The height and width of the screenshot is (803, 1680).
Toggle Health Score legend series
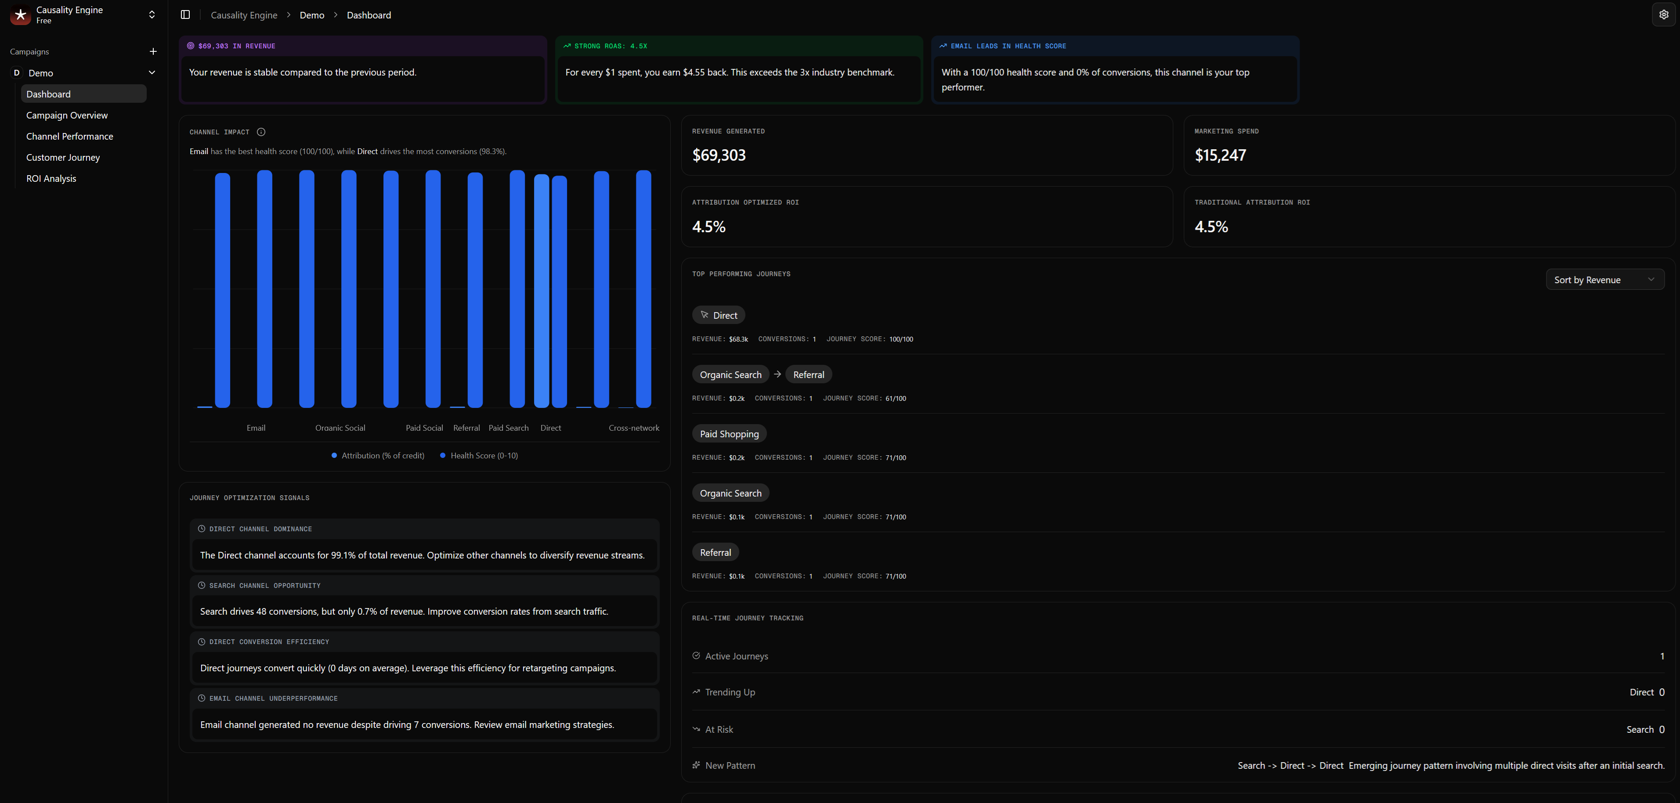(479, 456)
